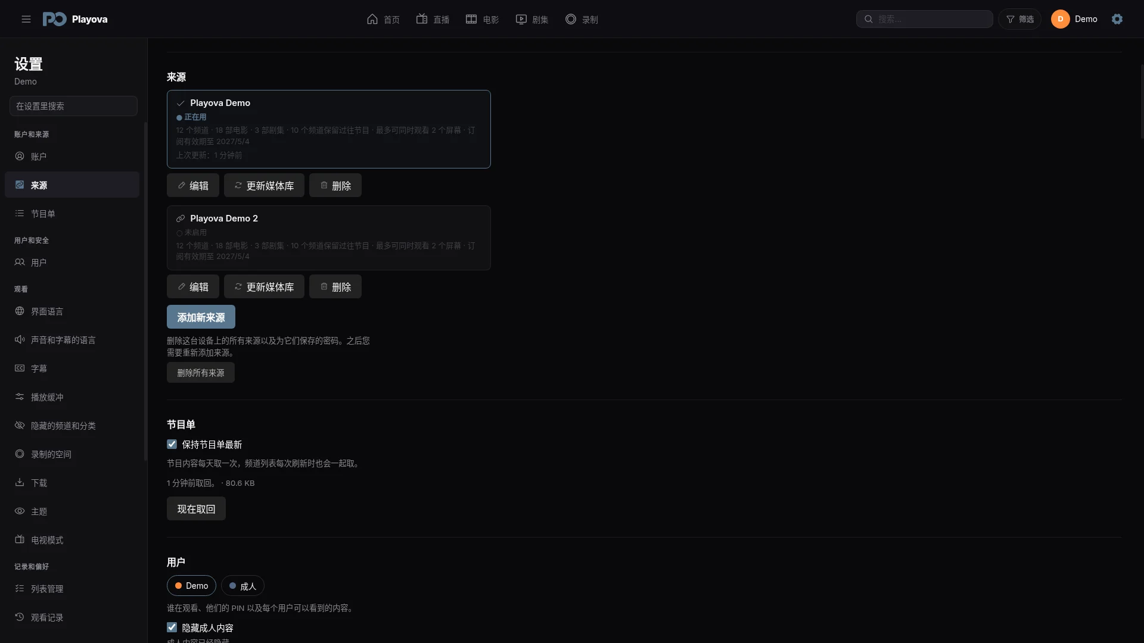Toggle the 保持节目单最新 checkbox
The width and height of the screenshot is (1144, 643).
[x=172, y=444]
